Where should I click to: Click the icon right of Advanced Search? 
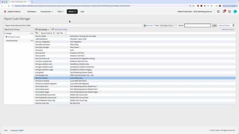(x=233, y=25)
